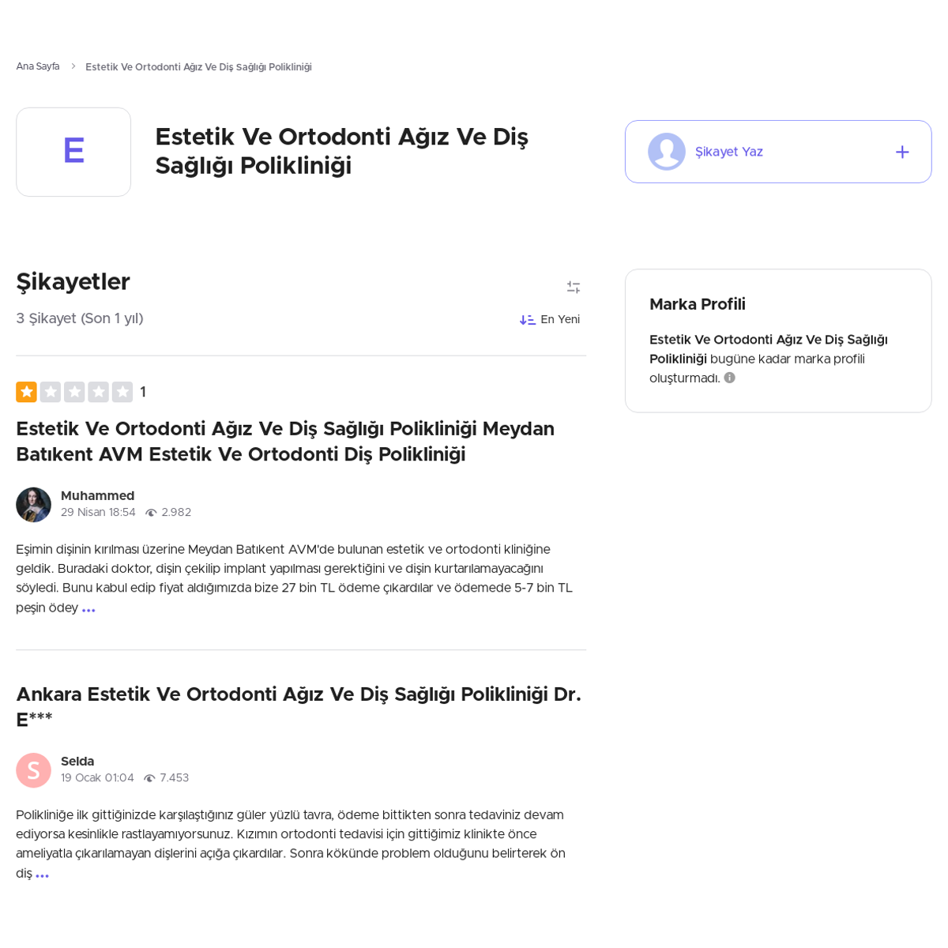Click the user avatar icon beside Şikayet Yaz
948x948 pixels.
pos(667,152)
